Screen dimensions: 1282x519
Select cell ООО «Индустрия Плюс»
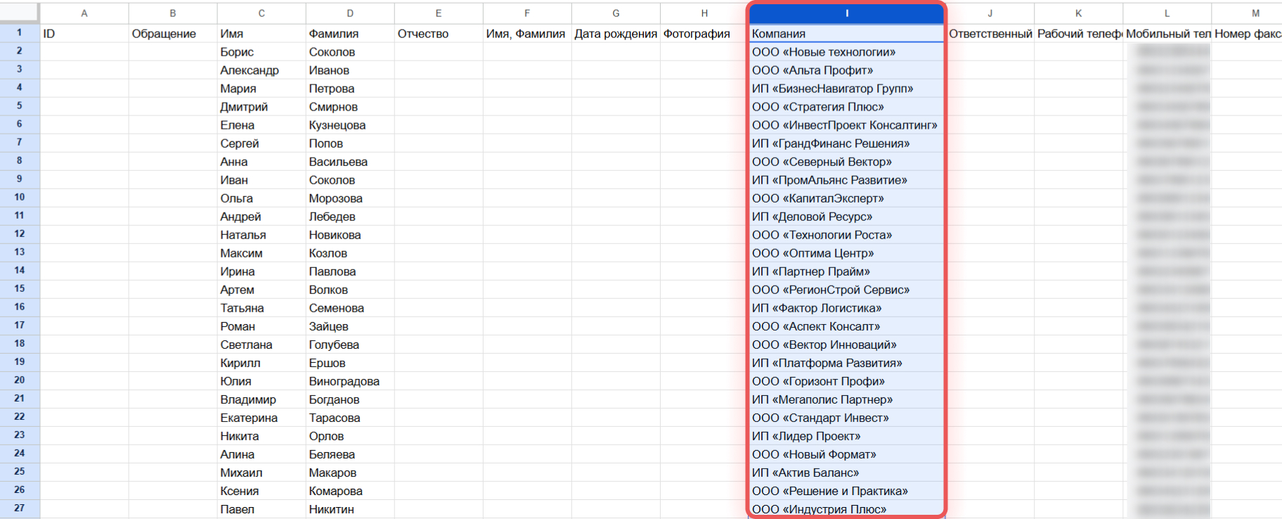click(846, 509)
